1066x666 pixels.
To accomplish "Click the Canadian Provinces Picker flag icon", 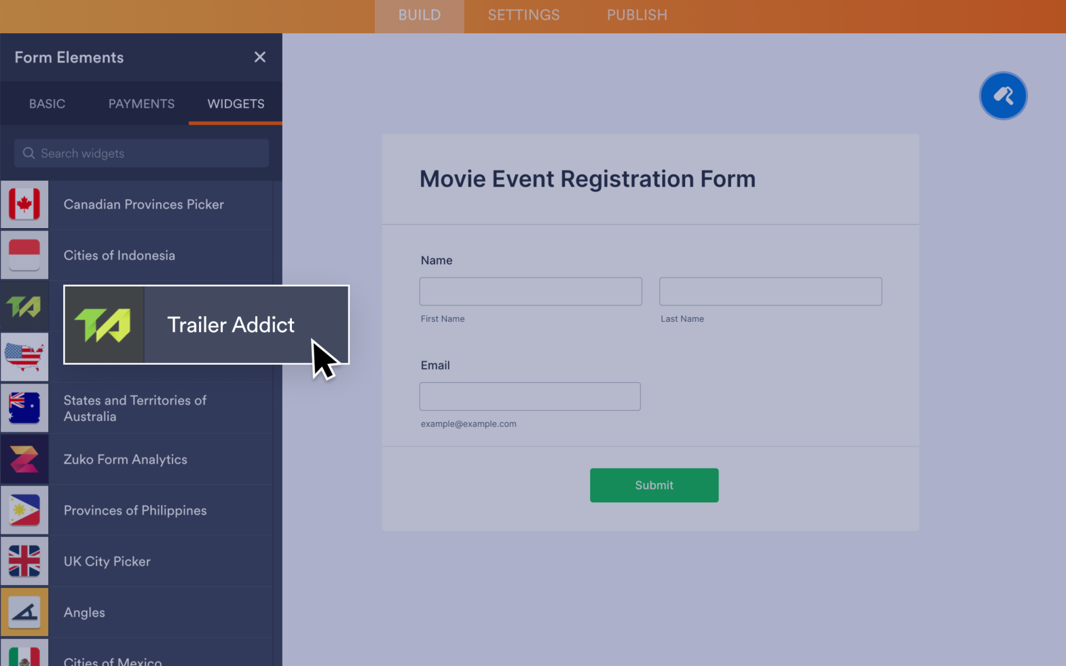I will coord(24,204).
